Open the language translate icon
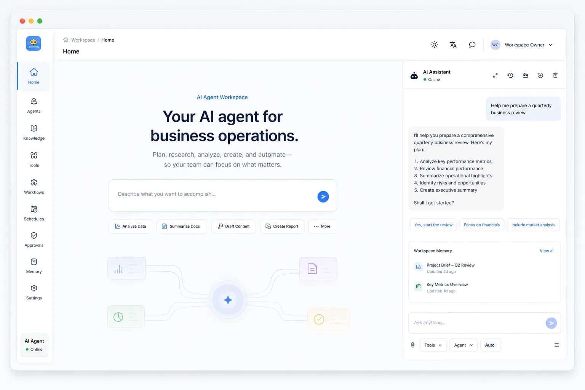 [453, 45]
